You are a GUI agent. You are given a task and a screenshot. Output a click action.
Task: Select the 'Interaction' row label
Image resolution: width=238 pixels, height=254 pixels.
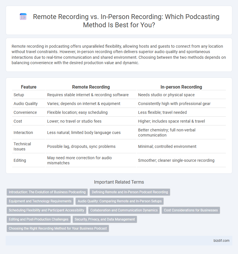(23, 132)
